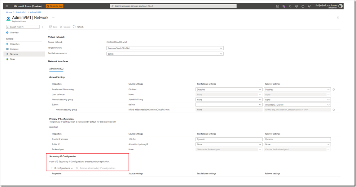Open Accelerated Networking test failover dropdown
The image size is (356, 187).
pyautogui.click(x=229, y=90)
